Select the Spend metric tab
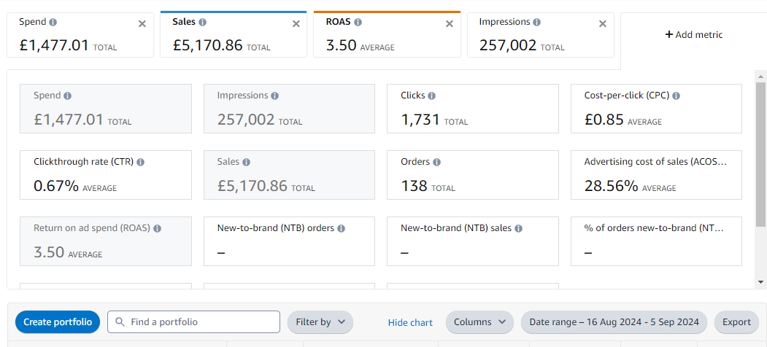Viewport: 767px width, 347px height. 80,35
